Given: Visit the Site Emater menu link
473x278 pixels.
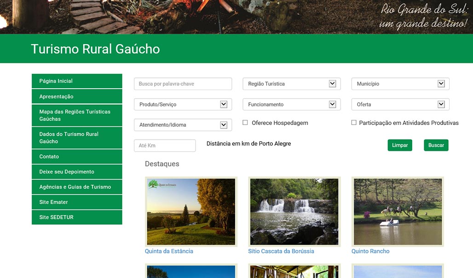Looking at the screenshot, I should [77, 202].
